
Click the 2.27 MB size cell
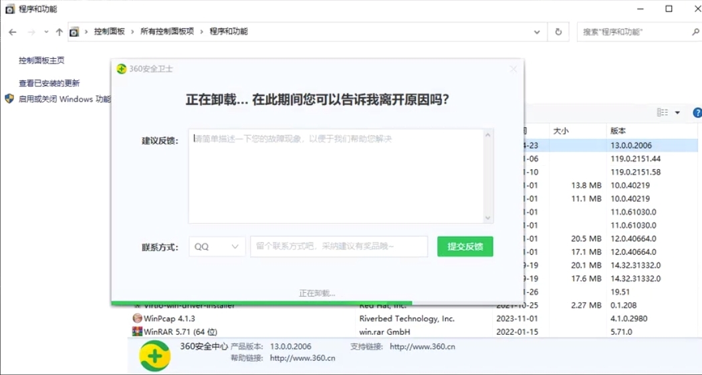pos(586,305)
